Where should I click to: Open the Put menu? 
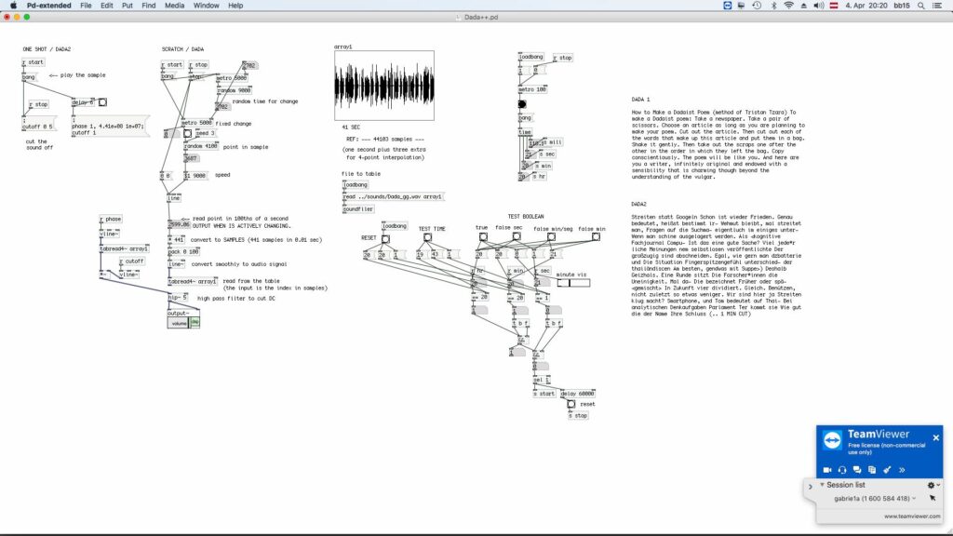pyautogui.click(x=127, y=6)
